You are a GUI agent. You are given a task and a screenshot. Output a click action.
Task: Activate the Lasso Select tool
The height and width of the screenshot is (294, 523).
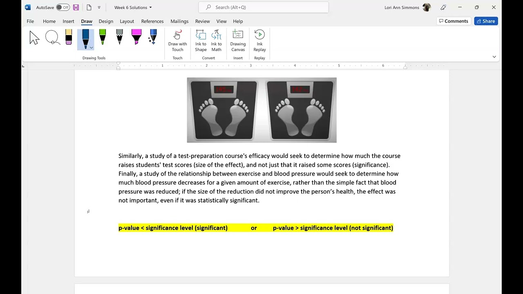[52, 38]
